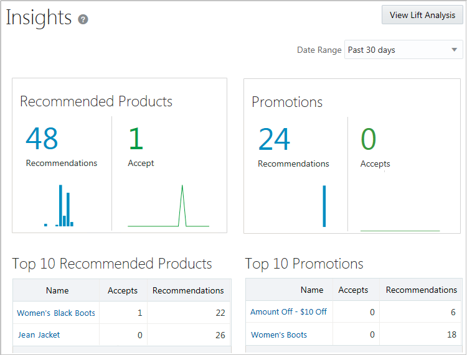Image resolution: width=467 pixels, height=355 pixels.
Task: Open the Women's Black Boots product link
Action: [56, 313]
